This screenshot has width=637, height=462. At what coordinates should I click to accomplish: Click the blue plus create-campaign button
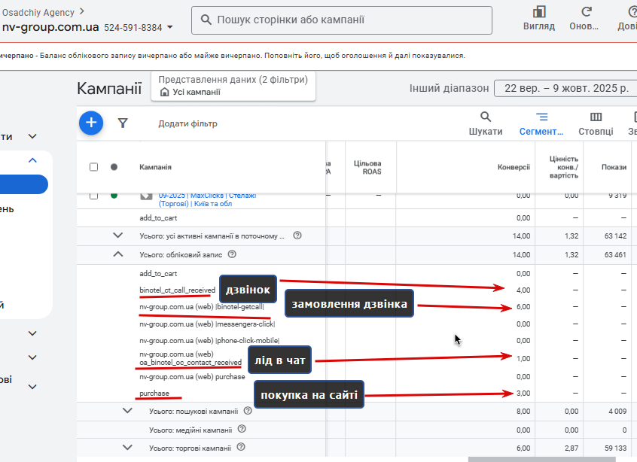[91, 123]
